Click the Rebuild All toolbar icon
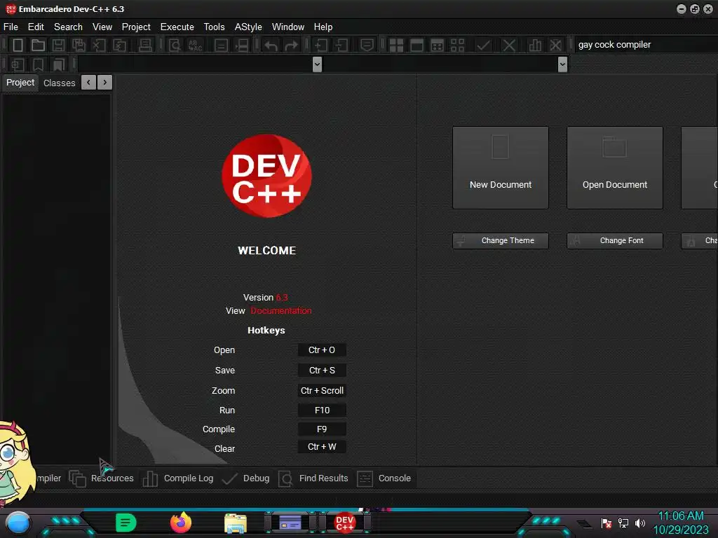718x538 pixels. [x=457, y=45]
